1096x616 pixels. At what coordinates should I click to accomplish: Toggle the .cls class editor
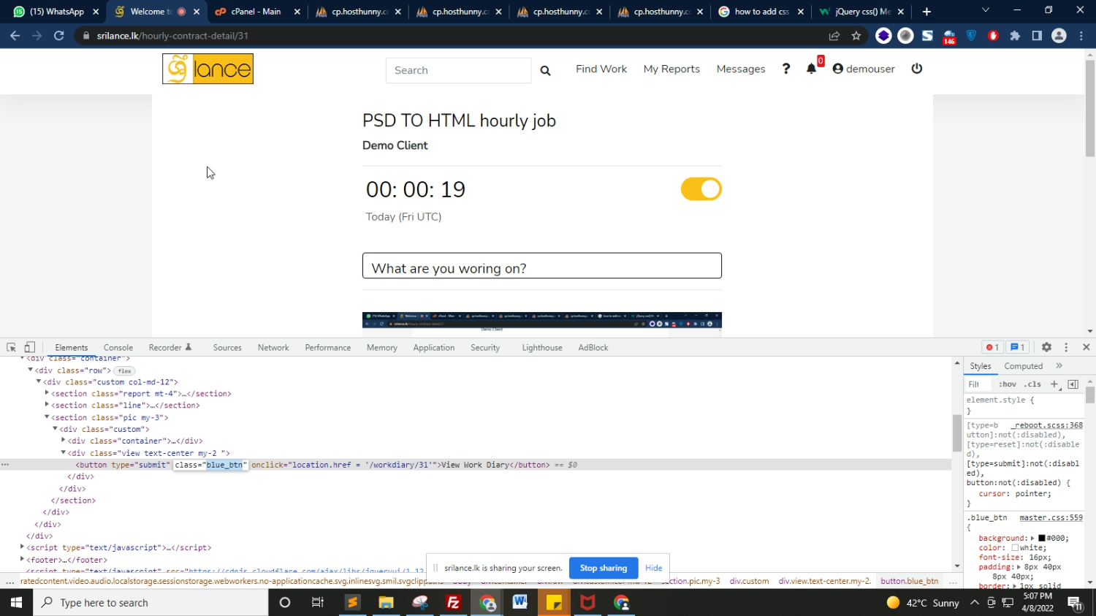point(1032,384)
